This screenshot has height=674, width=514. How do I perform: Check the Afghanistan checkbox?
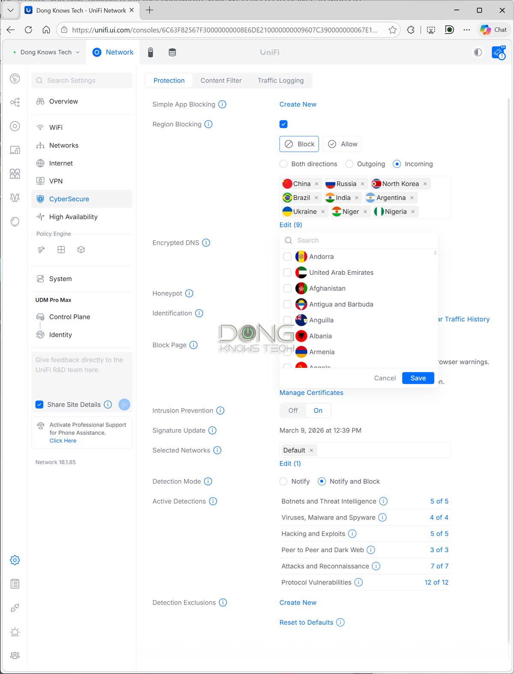coord(287,288)
